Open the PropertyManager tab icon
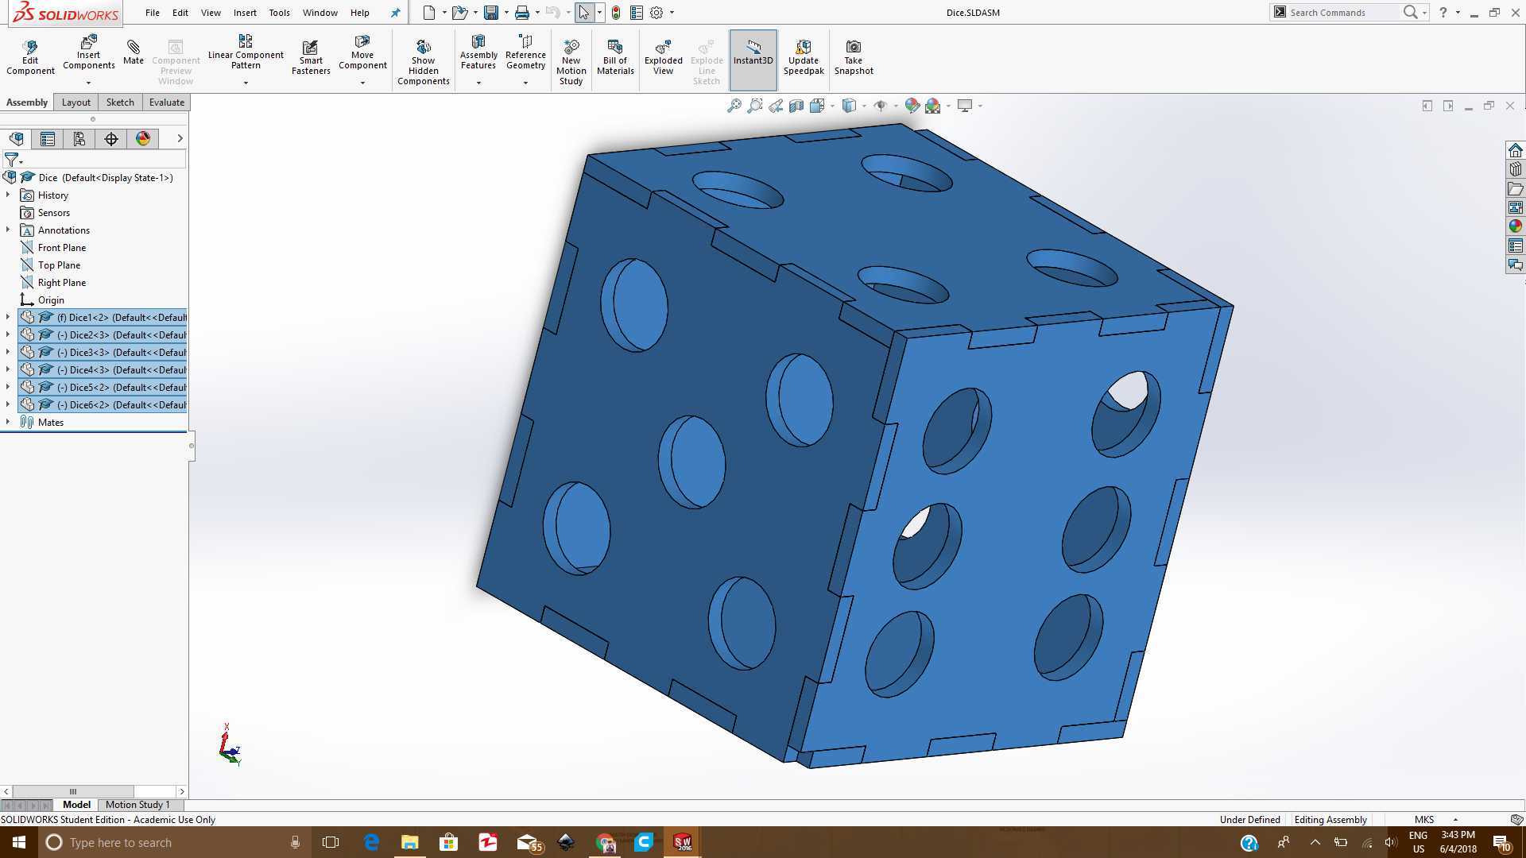 click(x=48, y=139)
